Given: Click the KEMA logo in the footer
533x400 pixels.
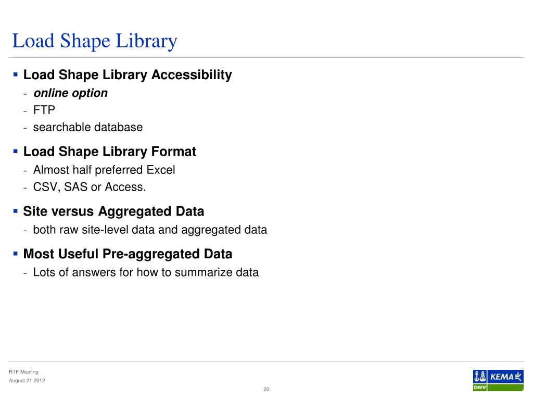Looking at the screenshot, I should click(506, 377).
